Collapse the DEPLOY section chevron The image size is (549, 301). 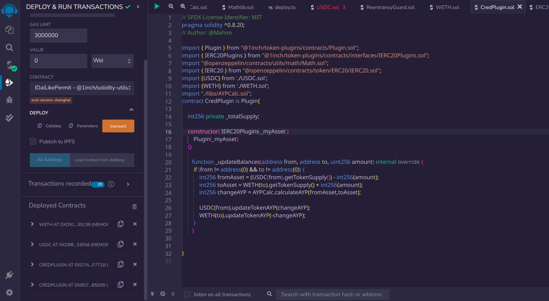131,110
